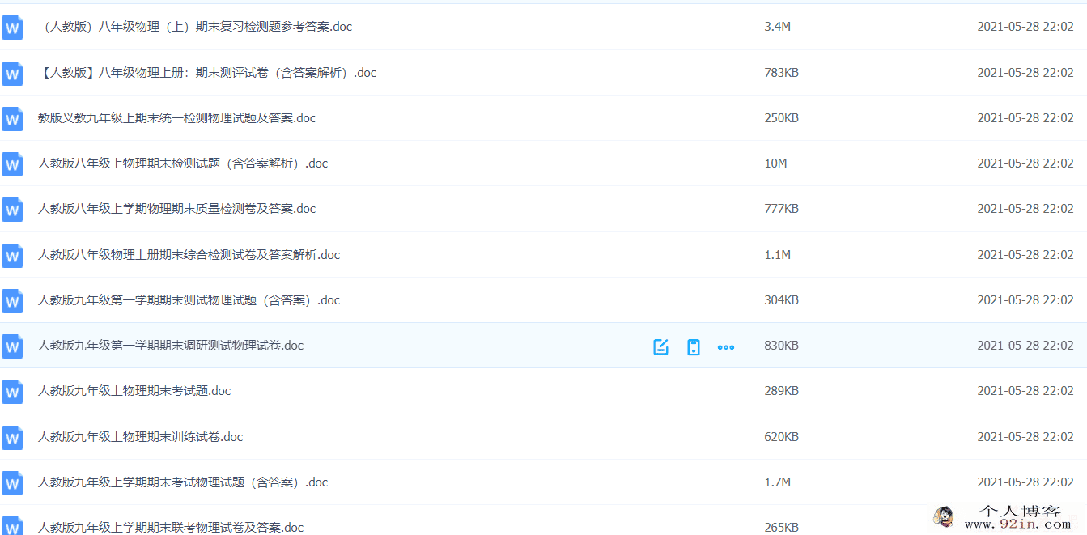The width and height of the screenshot is (1087, 535).
Task: Click Word icon for 九年级上学期期末考试物理试题 file
Action: pyautogui.click(x=12, y=482)
